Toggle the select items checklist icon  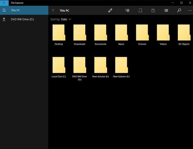[127, 10]
